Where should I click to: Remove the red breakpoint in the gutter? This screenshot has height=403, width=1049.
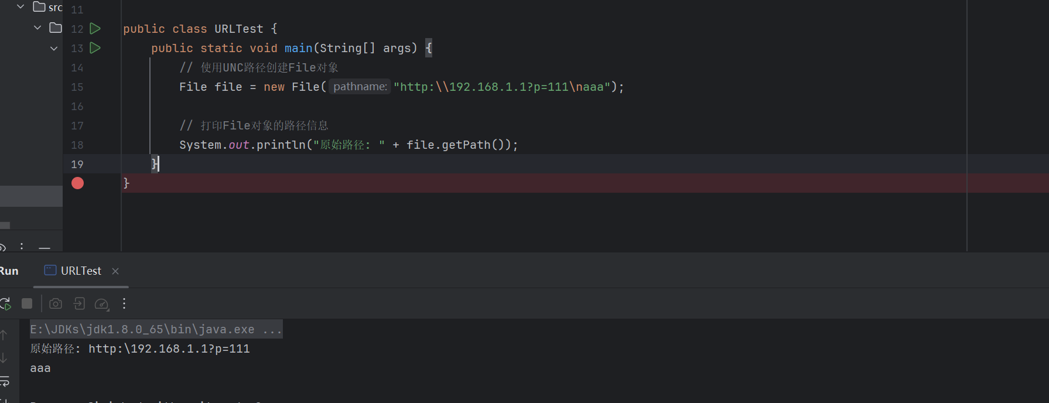tap(77, 183)
